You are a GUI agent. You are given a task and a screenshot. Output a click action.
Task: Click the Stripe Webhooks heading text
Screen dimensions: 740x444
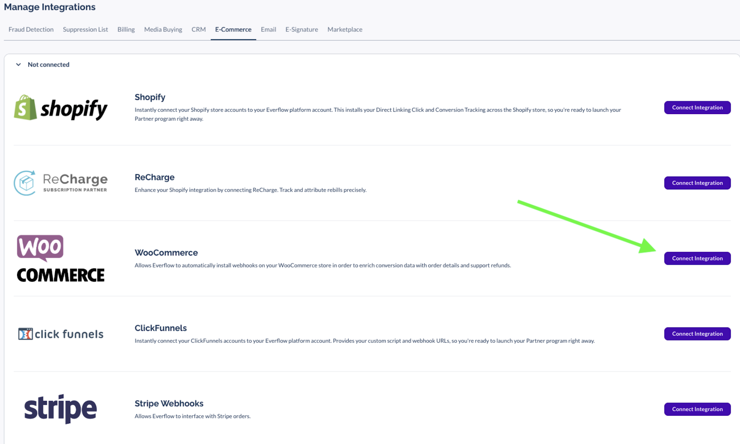169,403
